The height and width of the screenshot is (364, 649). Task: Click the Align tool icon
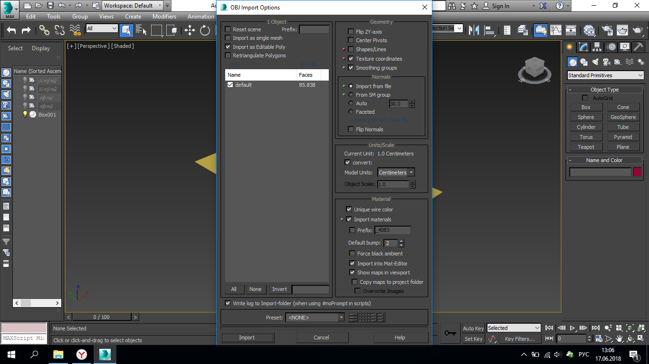click(489, 30)
